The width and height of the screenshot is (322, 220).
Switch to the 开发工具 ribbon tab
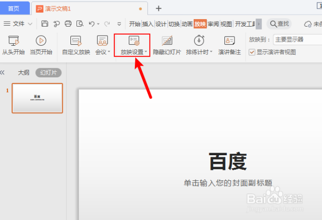[x=245, y=24]
